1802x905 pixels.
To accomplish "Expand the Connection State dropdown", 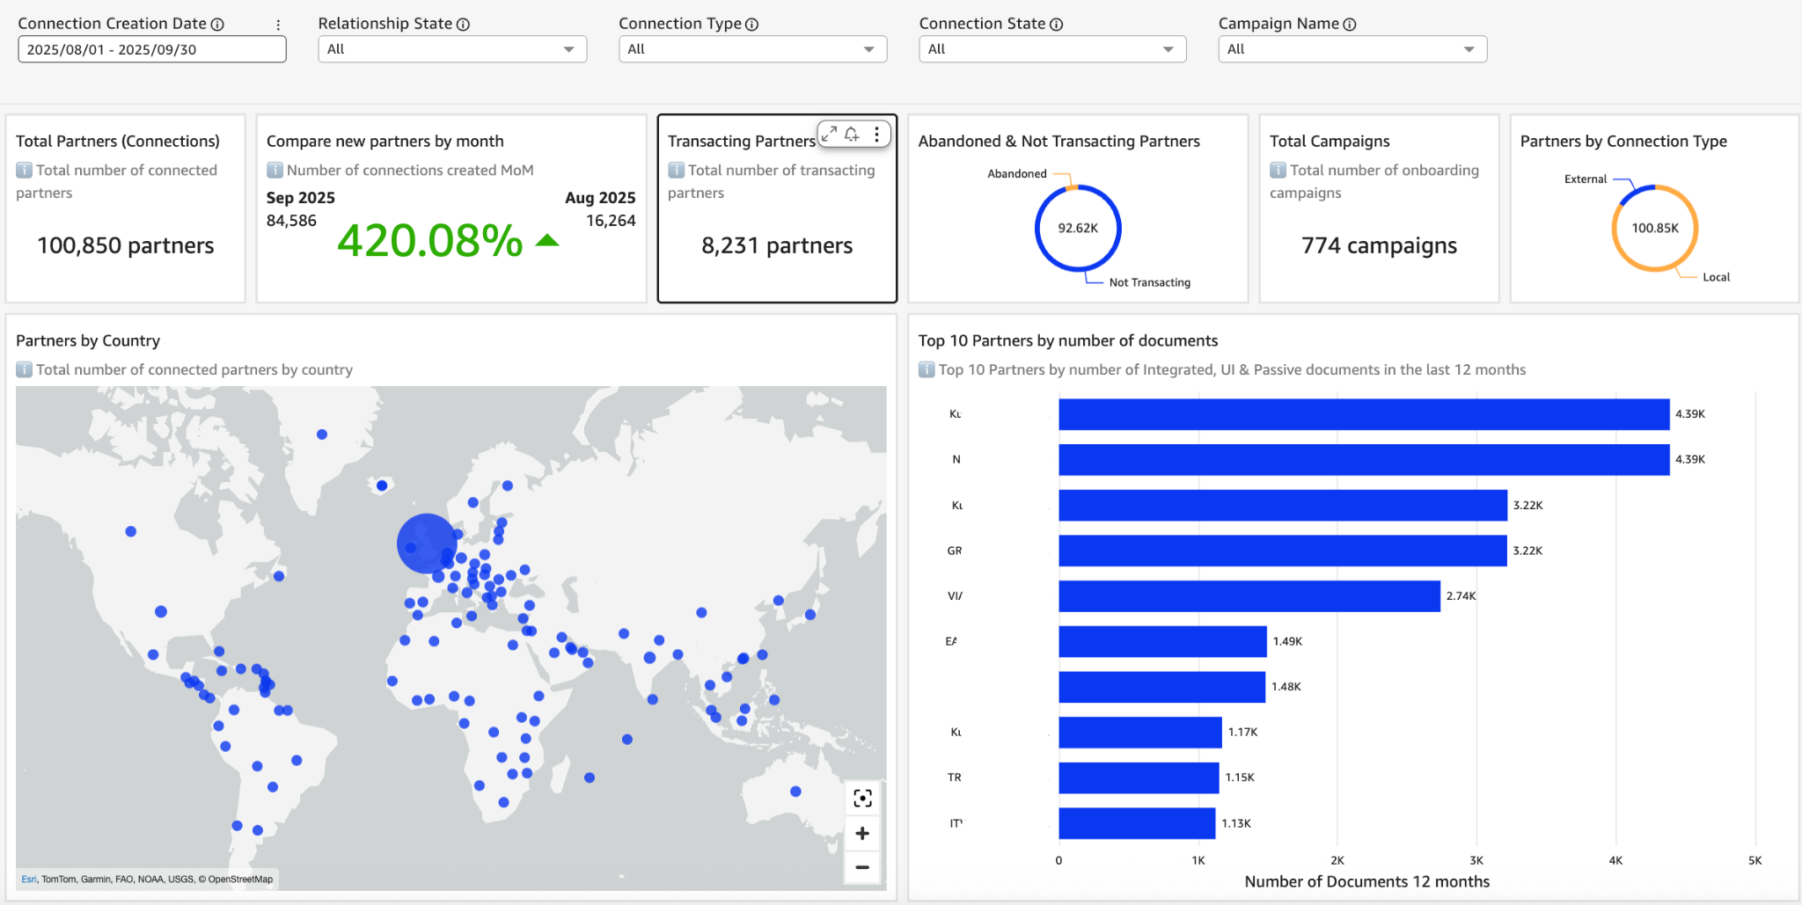I will pyautogui.click(x=1051, y=49).
